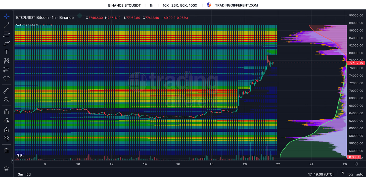Select the 5d date range
The image size is (366, 178).
pyautogui.click(x=29, y=174)
